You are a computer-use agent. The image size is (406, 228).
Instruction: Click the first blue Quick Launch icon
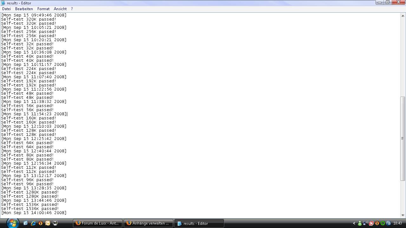[x=26, y=223]
